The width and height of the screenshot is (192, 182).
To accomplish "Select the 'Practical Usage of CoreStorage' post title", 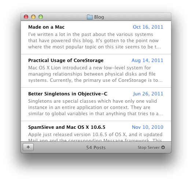I will tap(66, 60).
